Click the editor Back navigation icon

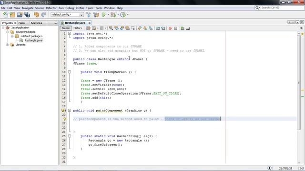pos(94,28)
